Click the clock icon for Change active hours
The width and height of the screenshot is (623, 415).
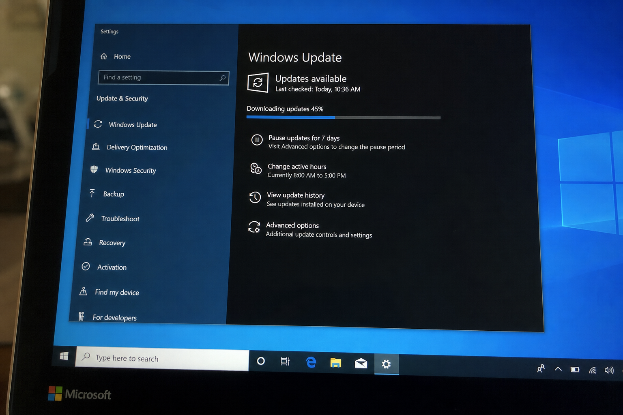(256, 168)
